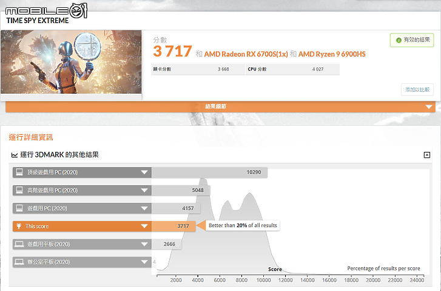441x291 pixels.
Task: Open the AMD Ryzen 9 6900HS link
Action: (x=332, y=54)
